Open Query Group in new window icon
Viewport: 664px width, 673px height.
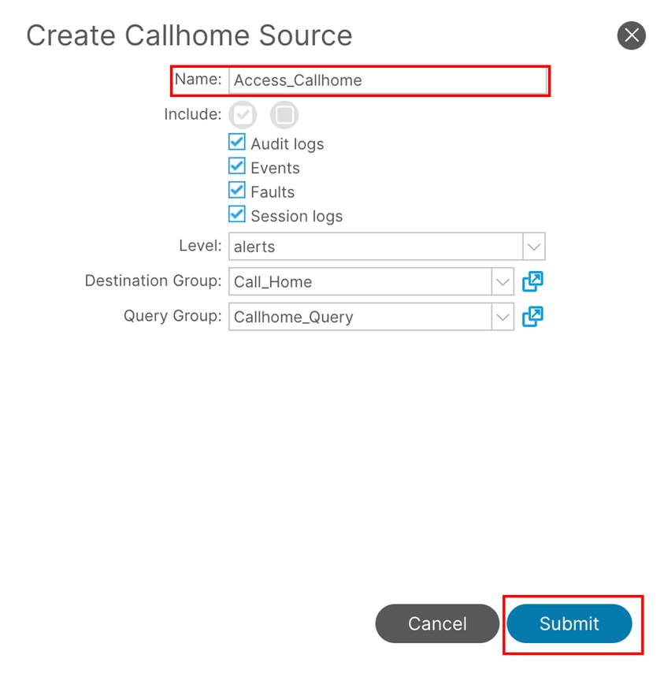[x=533, y=317]
